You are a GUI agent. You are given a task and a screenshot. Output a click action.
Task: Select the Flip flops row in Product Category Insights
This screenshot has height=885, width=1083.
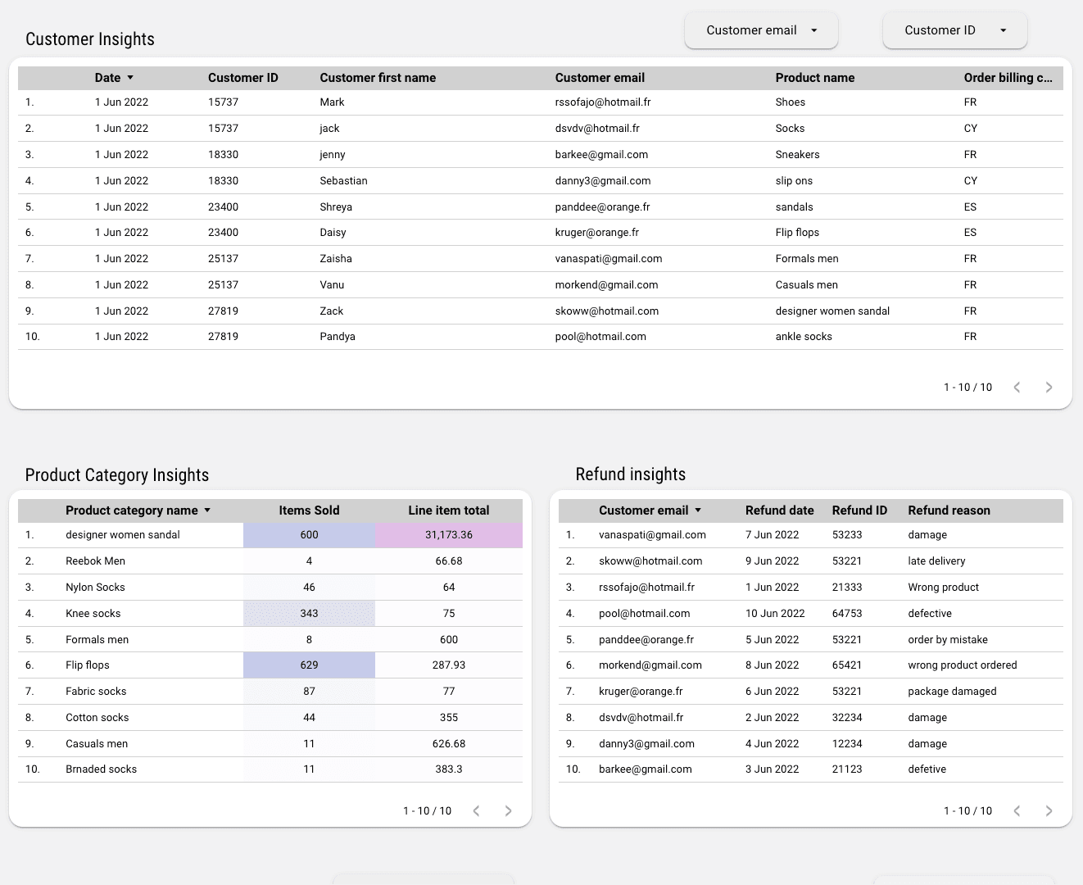coord(87,665)
